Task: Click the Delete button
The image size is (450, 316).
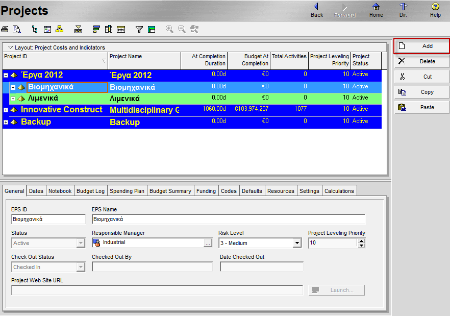Action: tap(421, 61)
